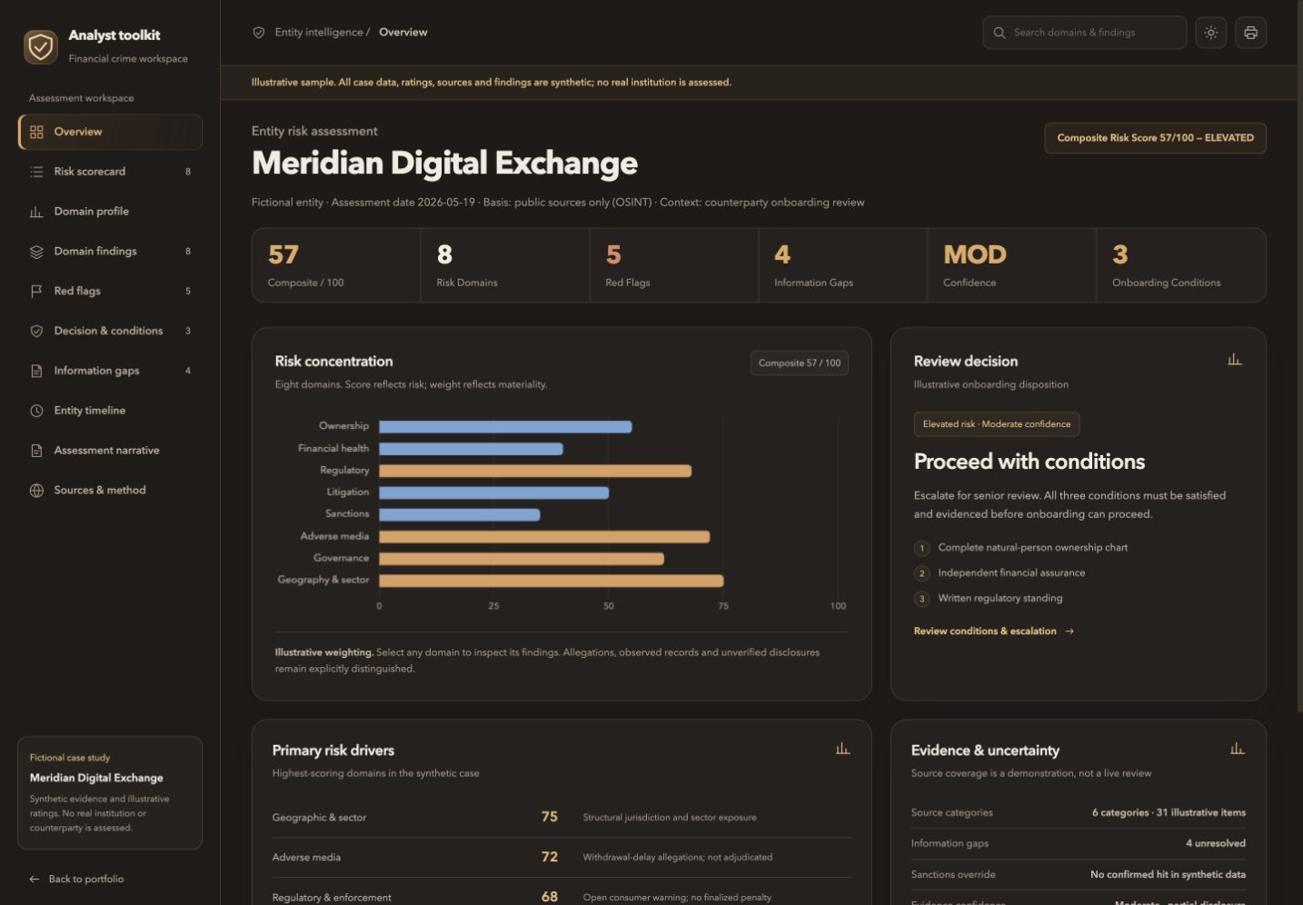1303x905 pixels.
Task: Click the Elevated risk · Moderate confidence tag
Action: [997, 424]
